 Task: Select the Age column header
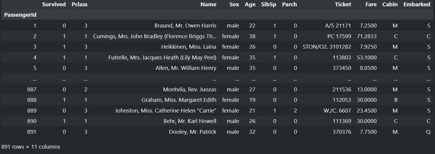pos(250,4)
